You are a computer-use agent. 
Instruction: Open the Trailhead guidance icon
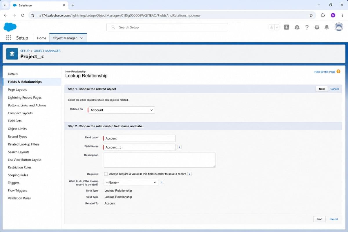[x=297, y=27]
